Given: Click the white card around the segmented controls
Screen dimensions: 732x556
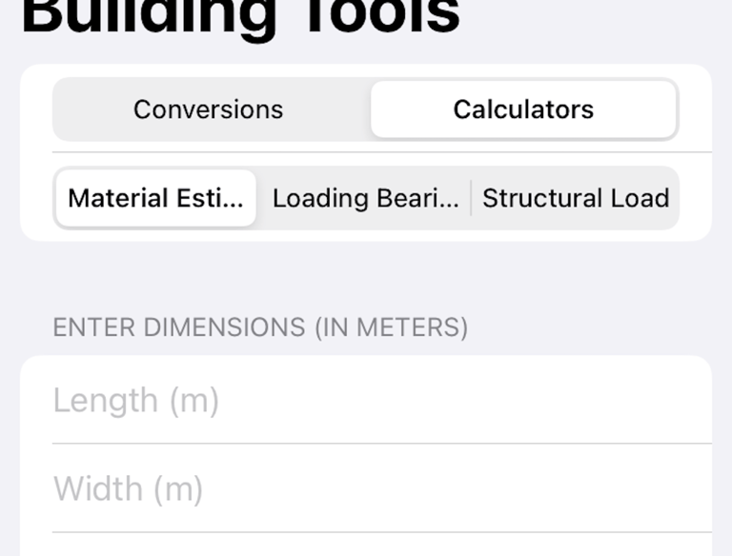Looking at the screenshot, I should [366, 152].
